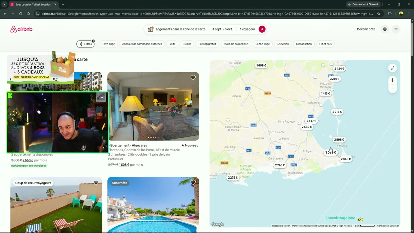Select the 2447 € map price marker
This screenshot has height=233, width=414.
(x=311, y=121)
